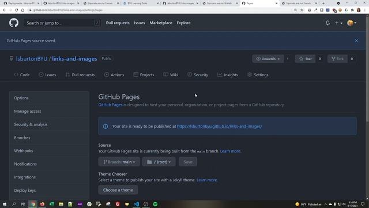
Task: Open the user avatar menu dropdown
Action: tap(352, 23)
